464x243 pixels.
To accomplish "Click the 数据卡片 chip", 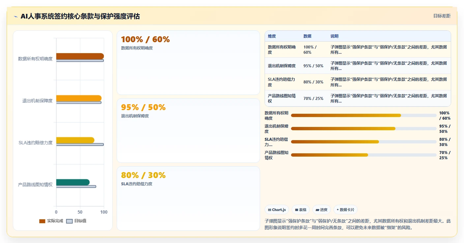I will point(345,210).
